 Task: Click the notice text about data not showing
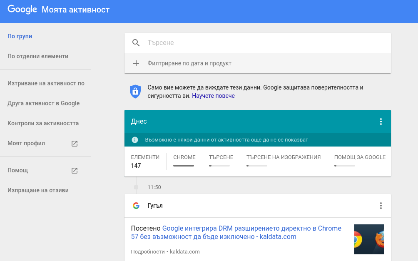coord(226,140)
